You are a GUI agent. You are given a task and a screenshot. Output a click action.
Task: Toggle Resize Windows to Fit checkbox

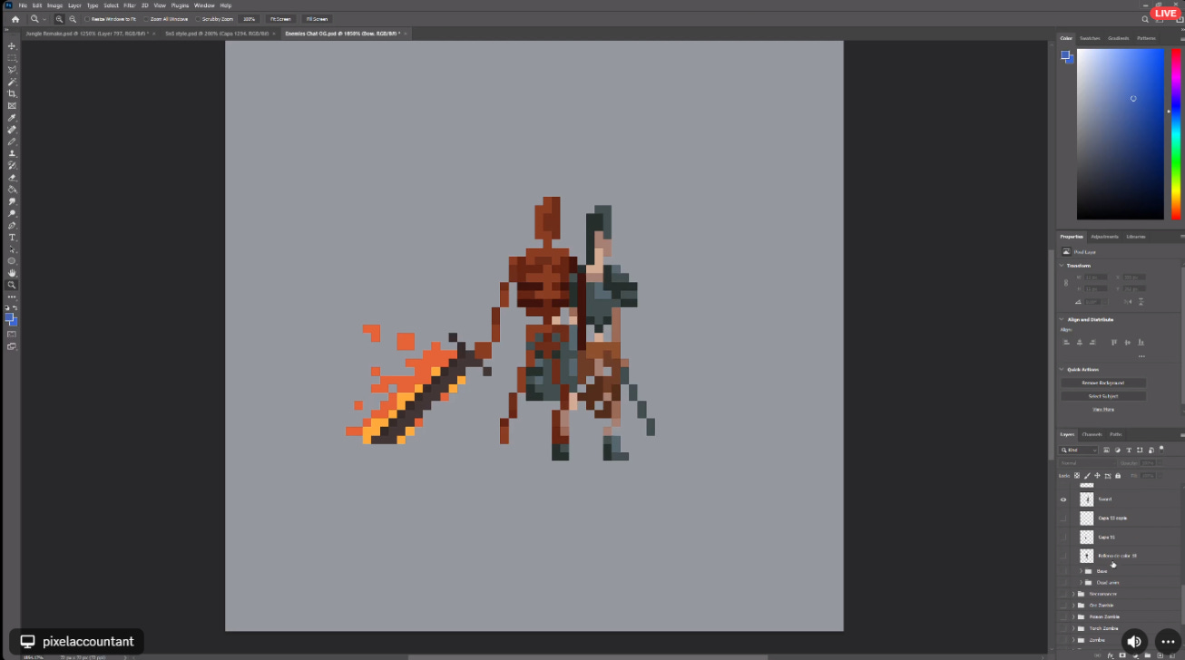(87, 19)
